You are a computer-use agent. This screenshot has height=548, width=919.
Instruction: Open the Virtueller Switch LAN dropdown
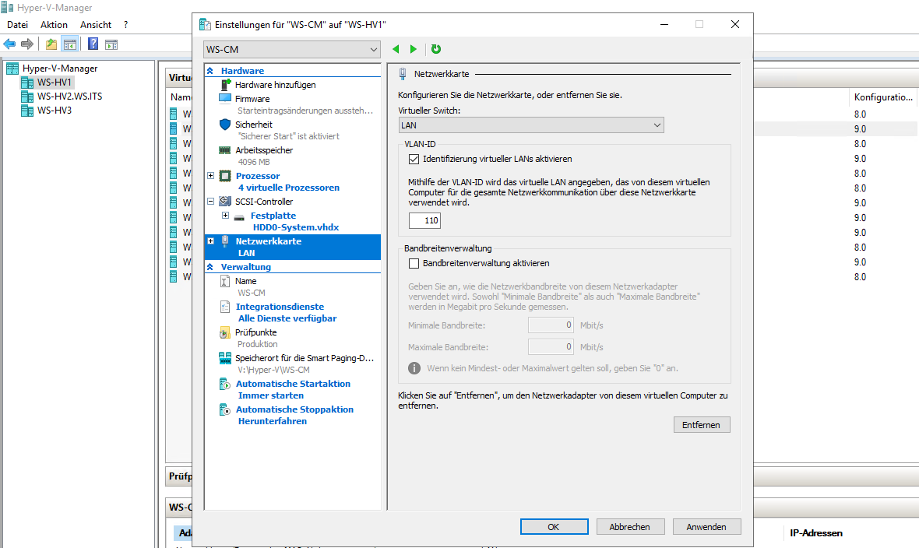[x=531, y=125]
